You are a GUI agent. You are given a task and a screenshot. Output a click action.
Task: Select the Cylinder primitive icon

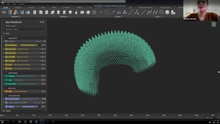coord(58,12)
